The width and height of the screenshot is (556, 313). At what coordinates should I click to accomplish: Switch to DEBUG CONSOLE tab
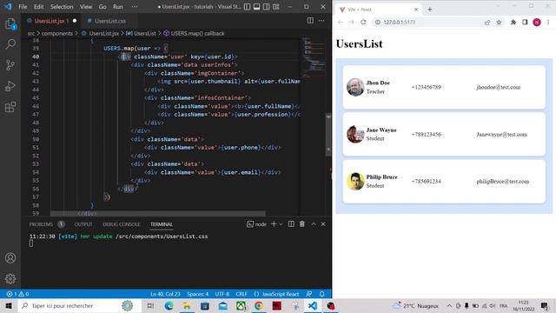(121, 224)
